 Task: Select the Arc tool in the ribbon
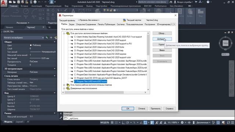pos(34,12)
